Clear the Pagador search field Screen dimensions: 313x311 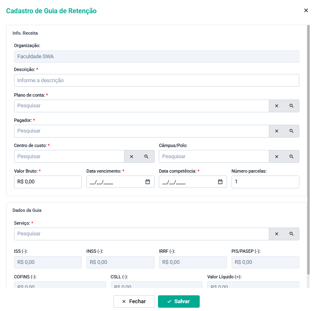pyautogui.click(x=277, y=131)
